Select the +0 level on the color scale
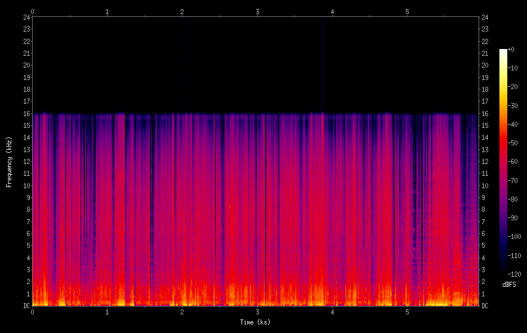The height and width of the screenshot is (333, 527). 511,50
